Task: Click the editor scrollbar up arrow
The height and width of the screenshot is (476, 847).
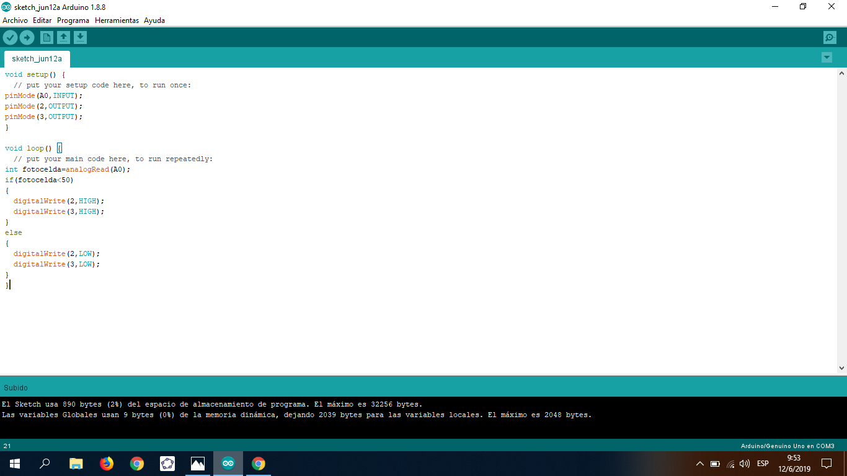Action: click(x=841, y=73)
